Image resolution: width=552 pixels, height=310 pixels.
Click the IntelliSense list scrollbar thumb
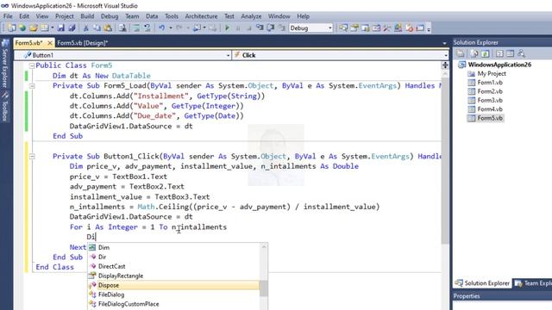[264, 288]
